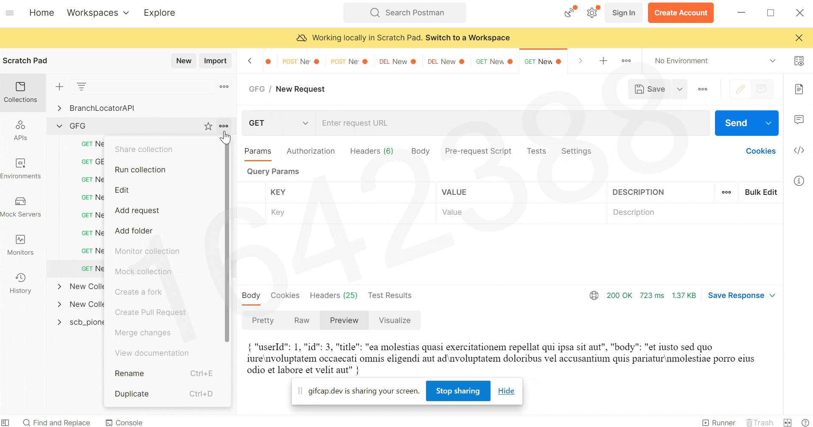Open the Workspaces dropdown
This screenshot has height=427, width=813.
click(98, 13)
